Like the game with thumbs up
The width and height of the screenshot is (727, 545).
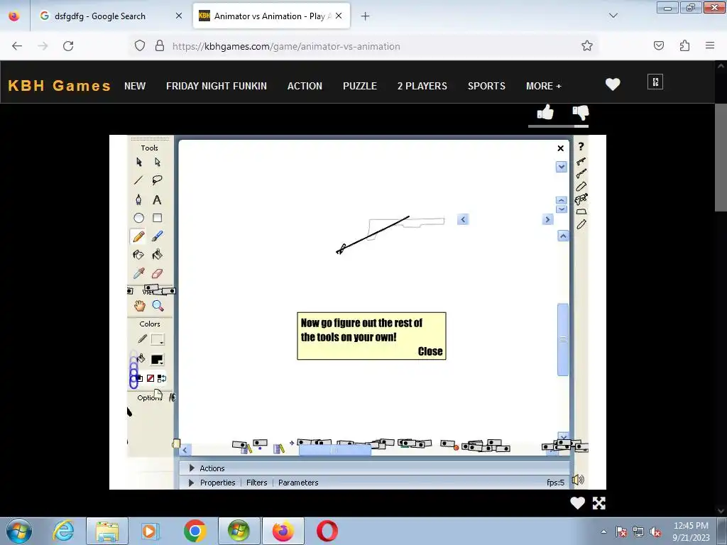(x=545, y=111)
